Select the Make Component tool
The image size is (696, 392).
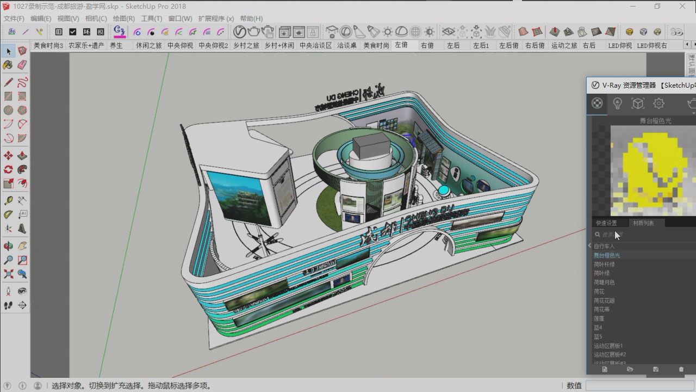(22, 51)
